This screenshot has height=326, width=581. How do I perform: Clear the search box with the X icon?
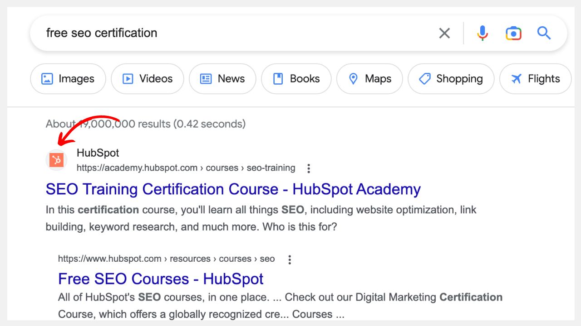[444, 33]
